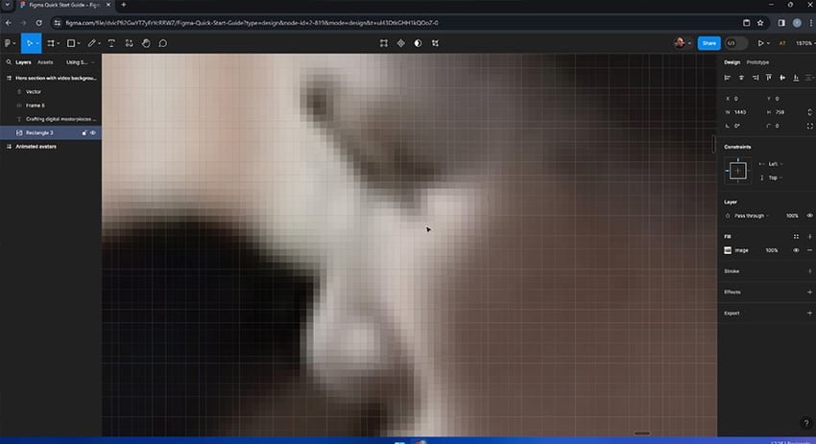Screen dimensions: 816x444
Task: Open the Pass through blend mode dropdown
Action: pyautogui.click(x=751, y=216)
